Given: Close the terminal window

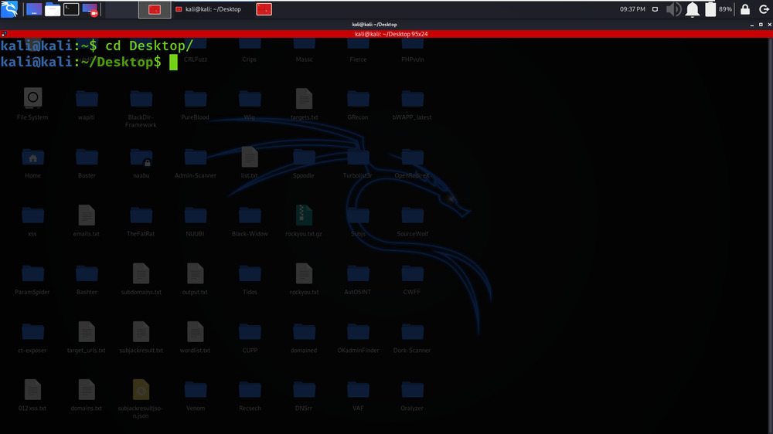Looking at the screenshot, I should [x=770, y=24].
